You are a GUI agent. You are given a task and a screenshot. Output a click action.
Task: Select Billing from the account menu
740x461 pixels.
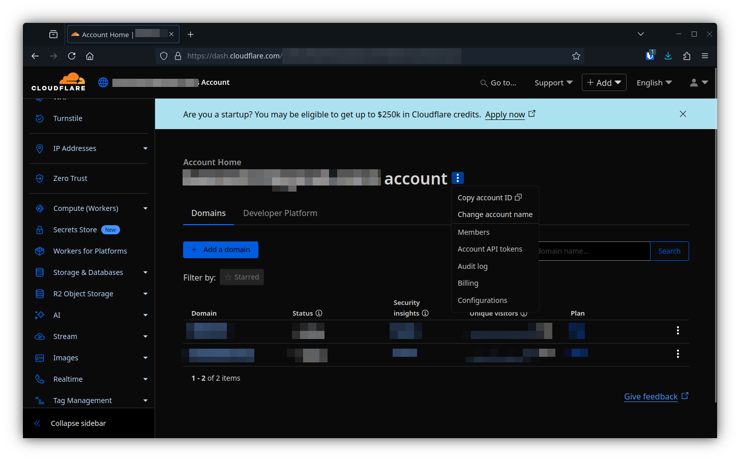pos(468,283)
